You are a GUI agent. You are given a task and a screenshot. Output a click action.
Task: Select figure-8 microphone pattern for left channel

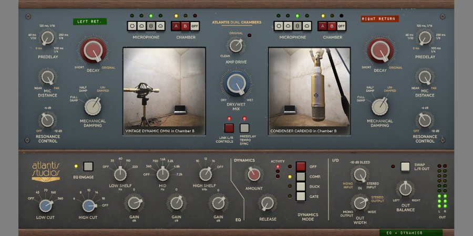(151, 26)
